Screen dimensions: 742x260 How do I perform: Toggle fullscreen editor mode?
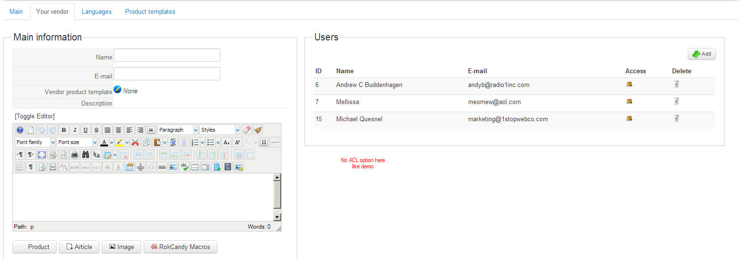coord(42,154)
